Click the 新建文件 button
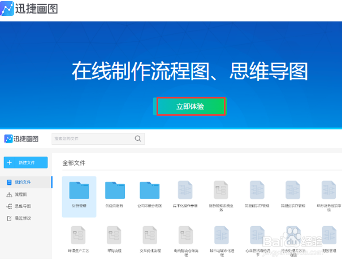This screenshot has height=264, width=342. coord(26,163)
